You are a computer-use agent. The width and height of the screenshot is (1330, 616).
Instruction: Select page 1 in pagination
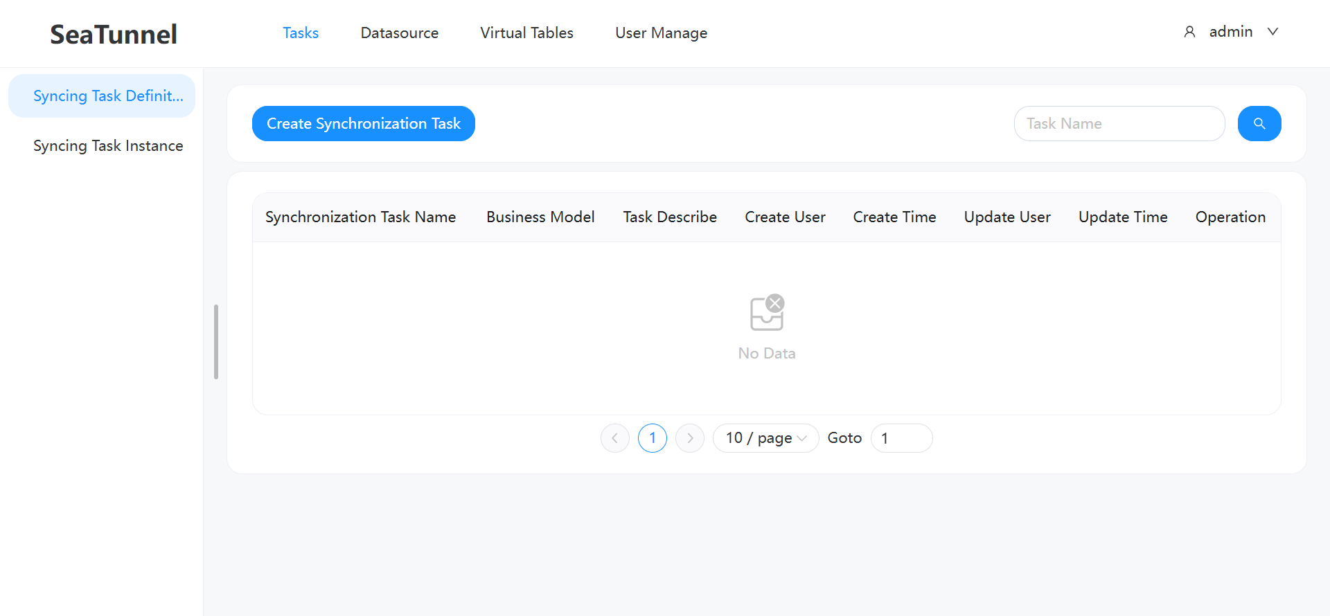[653, 438]
